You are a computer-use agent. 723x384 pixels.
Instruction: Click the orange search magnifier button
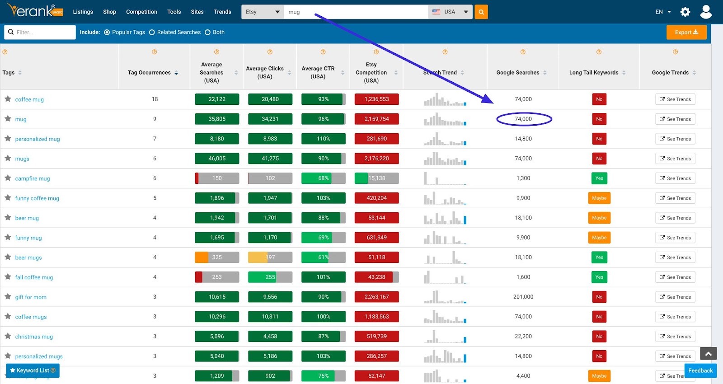point(481,12)
